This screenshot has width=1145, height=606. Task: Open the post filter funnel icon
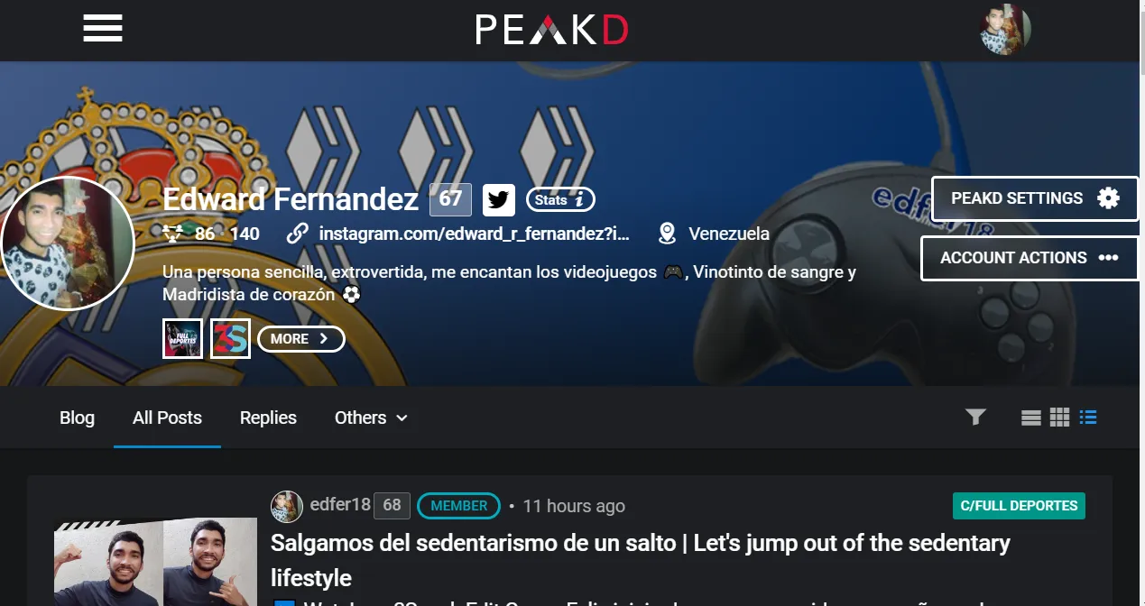click(975, 417)
